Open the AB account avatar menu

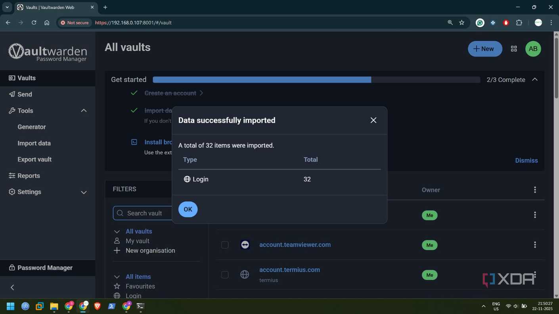click(533, 49)
